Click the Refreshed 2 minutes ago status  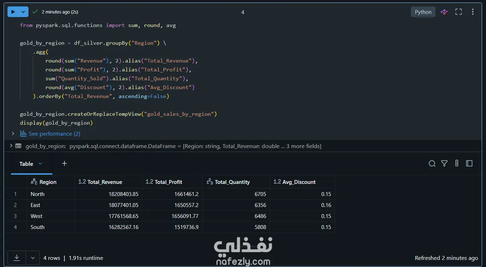tap(446, 258)
